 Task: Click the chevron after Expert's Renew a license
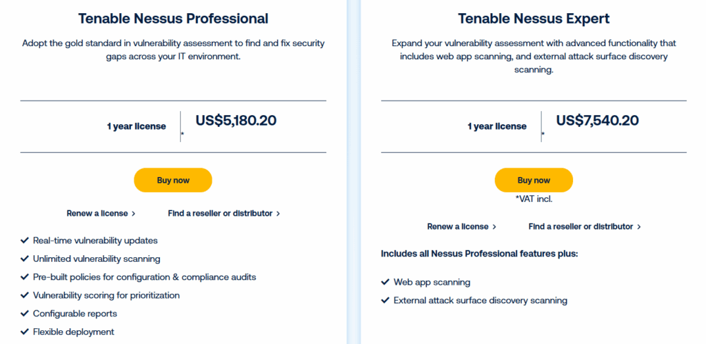pos(494,227)
